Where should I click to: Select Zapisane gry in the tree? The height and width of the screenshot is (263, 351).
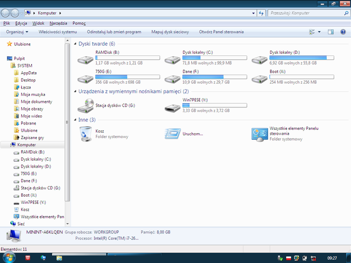[x=32, y=137]
